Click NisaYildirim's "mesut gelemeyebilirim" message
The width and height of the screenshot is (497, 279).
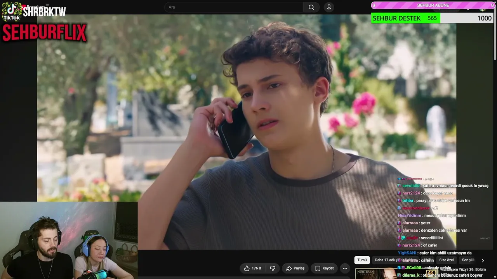point(431,215)
